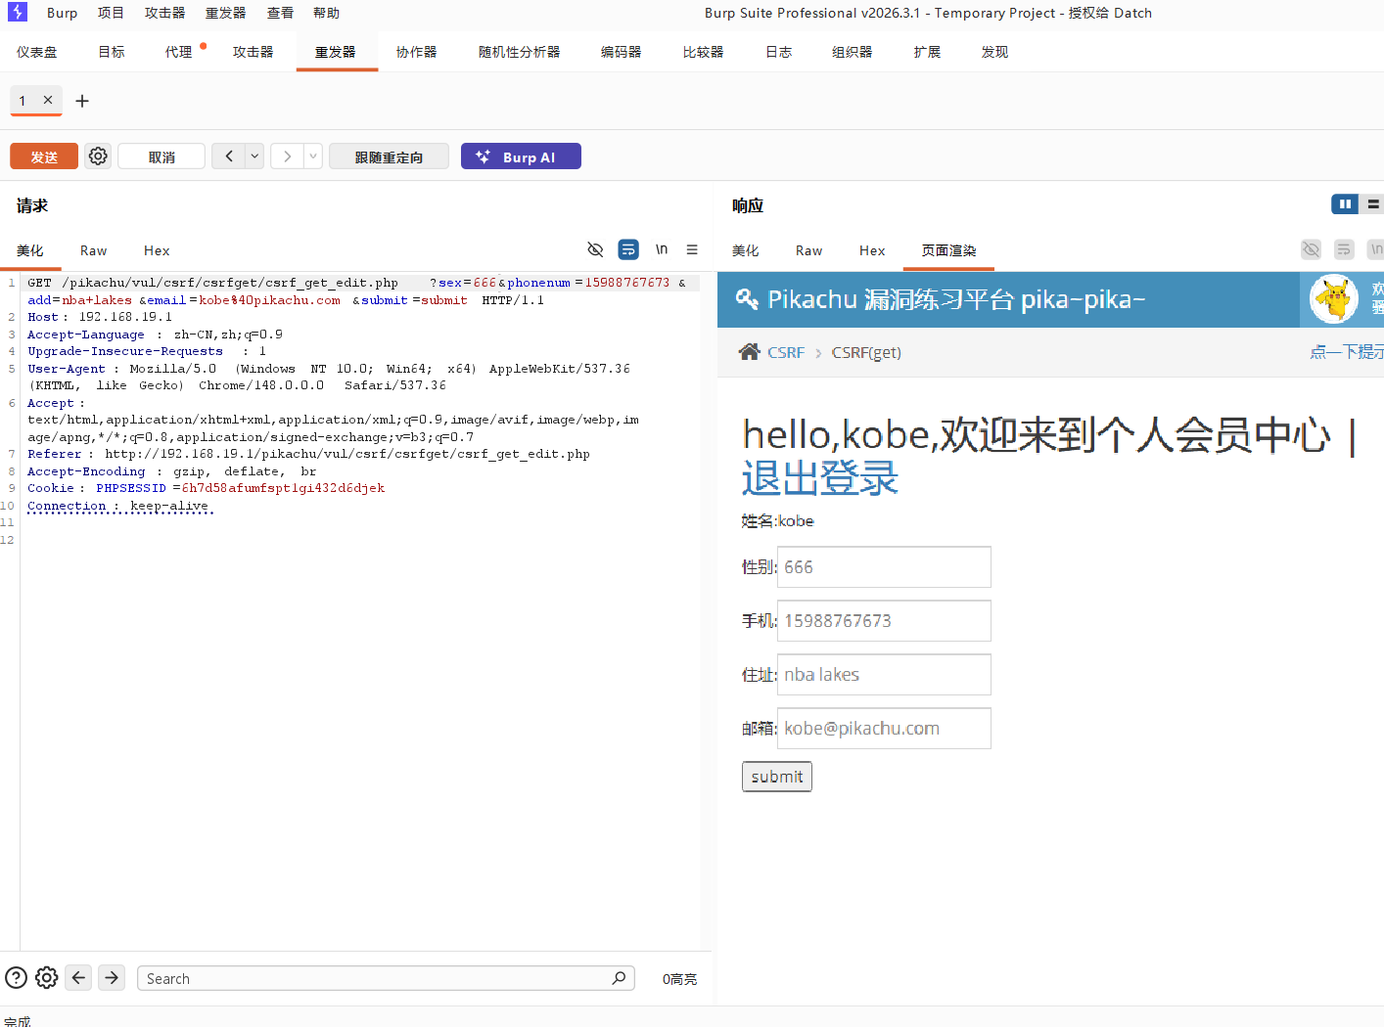Click the Pikachu avatar image
The image size is (1384, 1027).
click(x=1334, y=298)
